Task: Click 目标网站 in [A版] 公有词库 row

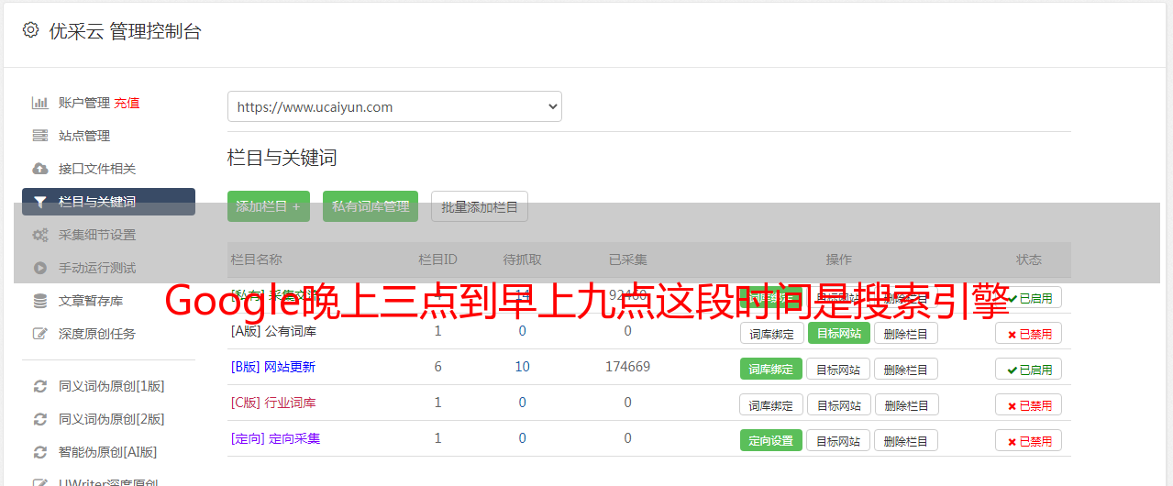Action: (838, 333)
